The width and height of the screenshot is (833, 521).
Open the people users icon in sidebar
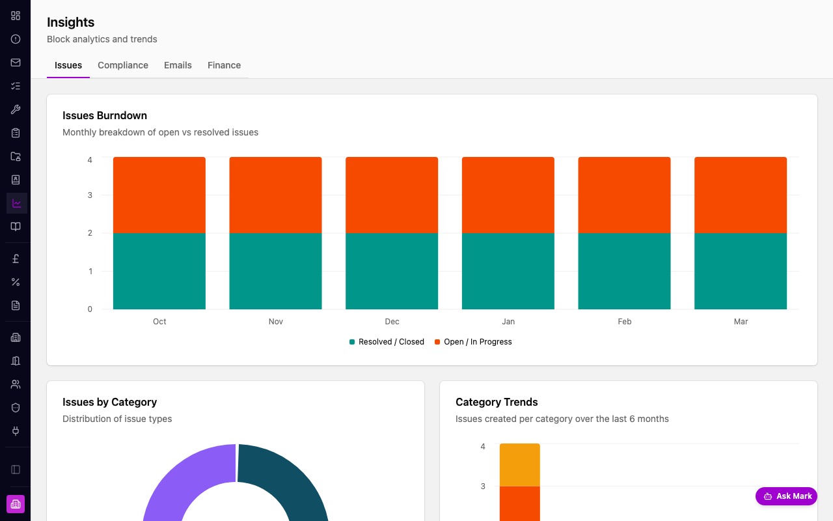(x=16, y=384)
